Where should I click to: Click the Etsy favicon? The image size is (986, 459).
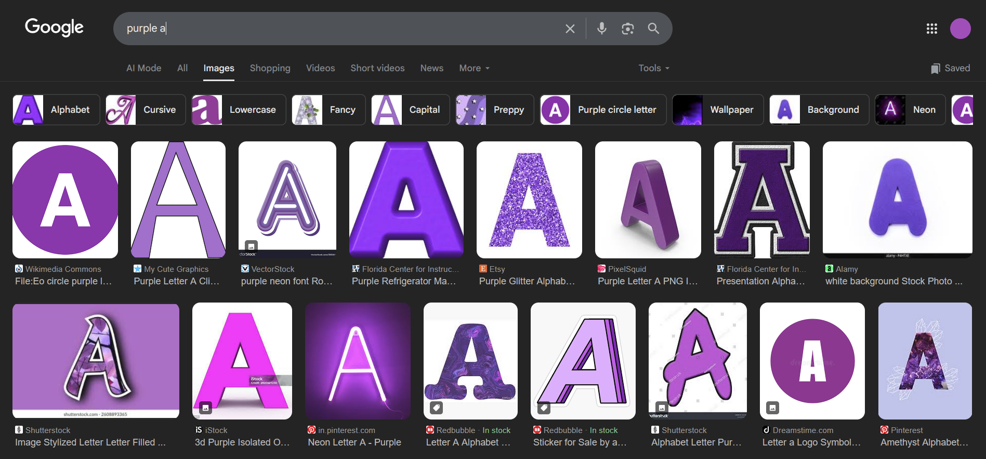483,269
